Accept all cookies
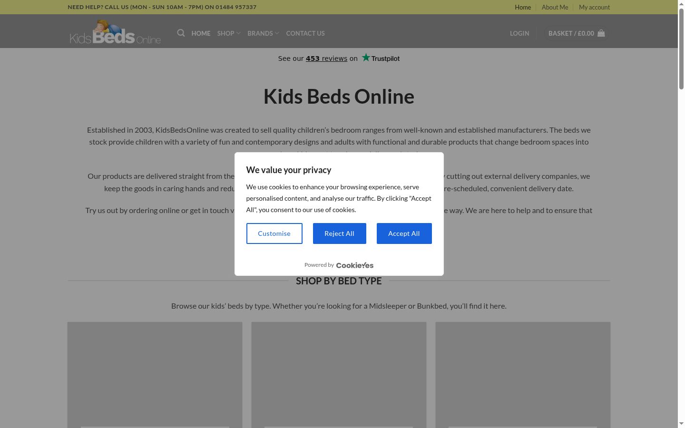This screenshot has height=428, width=685. [404, 233]
